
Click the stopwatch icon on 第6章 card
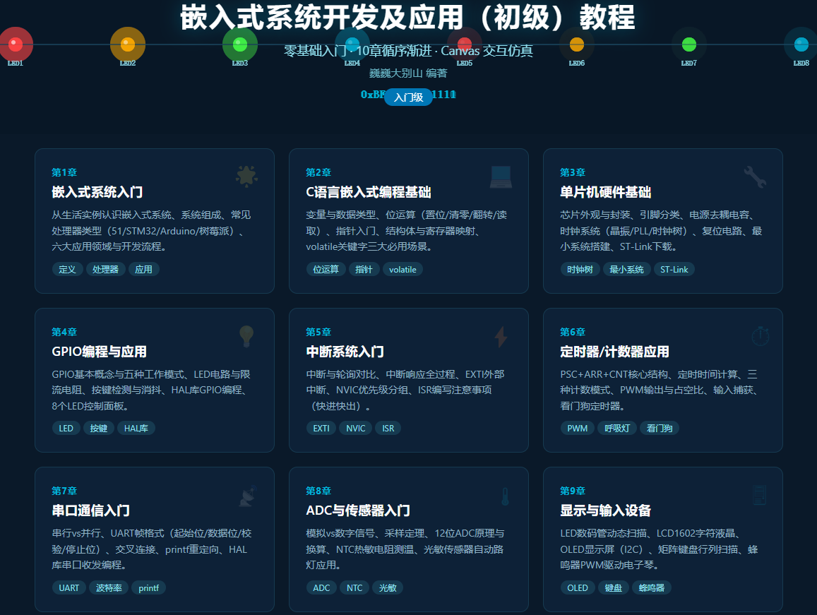pos(761,336)
